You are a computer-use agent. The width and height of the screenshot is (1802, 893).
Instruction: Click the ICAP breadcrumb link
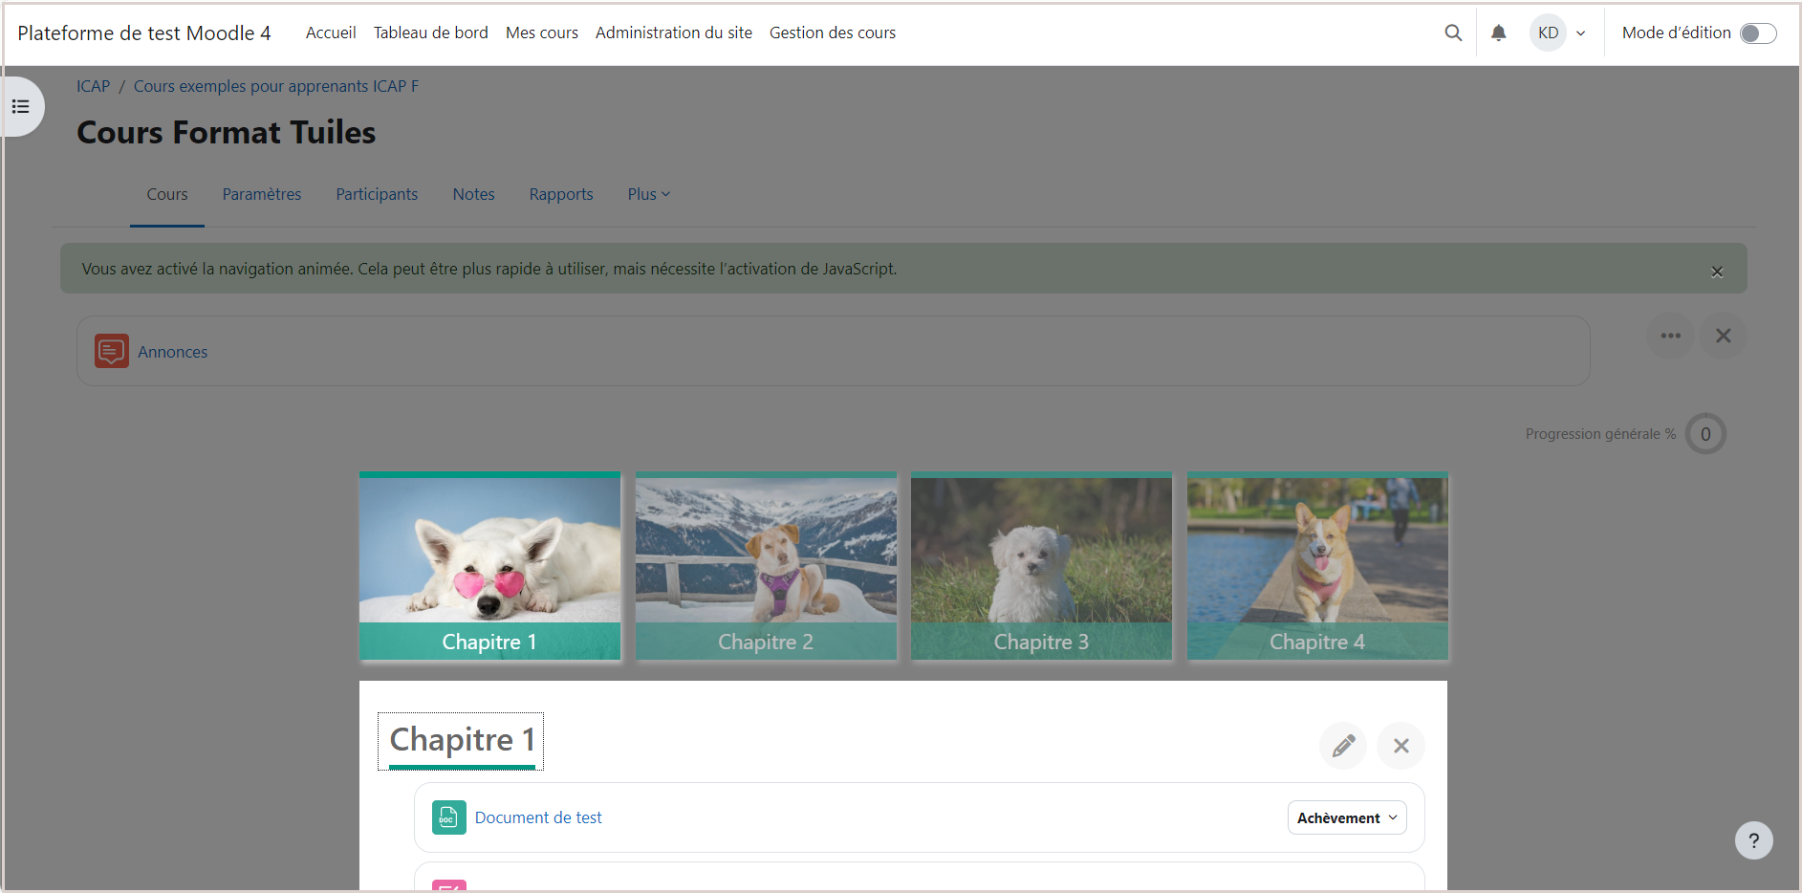(x=94, y=86)
